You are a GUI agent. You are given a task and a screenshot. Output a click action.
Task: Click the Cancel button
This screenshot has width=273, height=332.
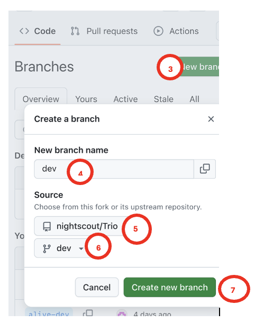pos(97,287)
